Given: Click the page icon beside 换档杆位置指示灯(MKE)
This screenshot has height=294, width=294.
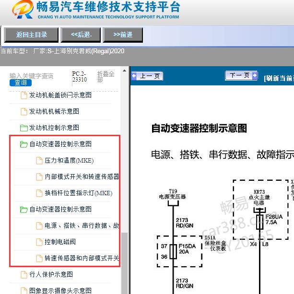Looking at the screenshot, I should coord(39,193).
